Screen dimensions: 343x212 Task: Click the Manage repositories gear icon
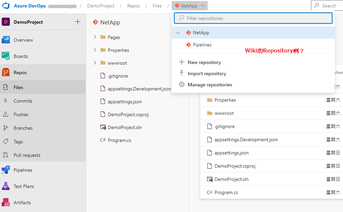click(x=182, y=85)
